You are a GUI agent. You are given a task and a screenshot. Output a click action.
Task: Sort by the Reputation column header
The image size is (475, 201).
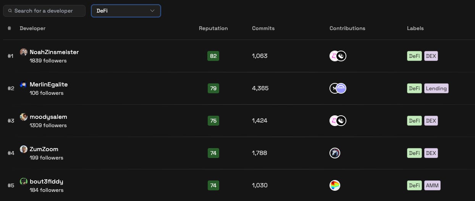pos(213,28)
